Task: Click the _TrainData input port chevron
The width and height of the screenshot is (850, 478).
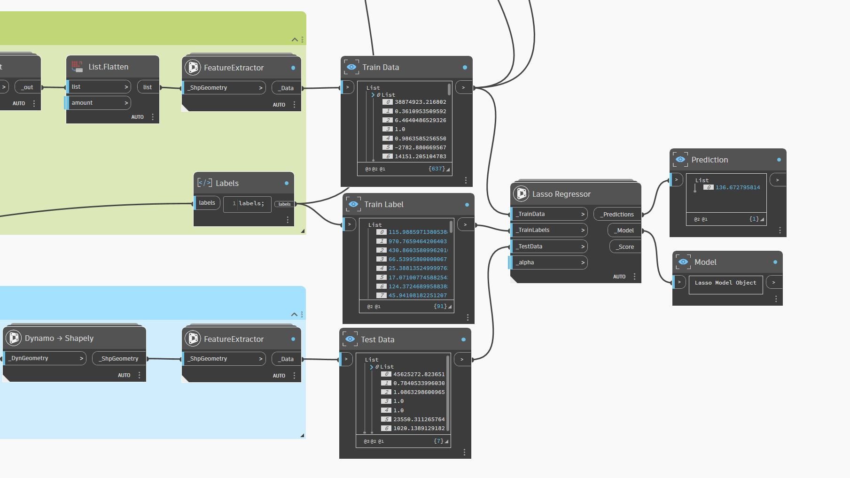Action: point(583,214)
